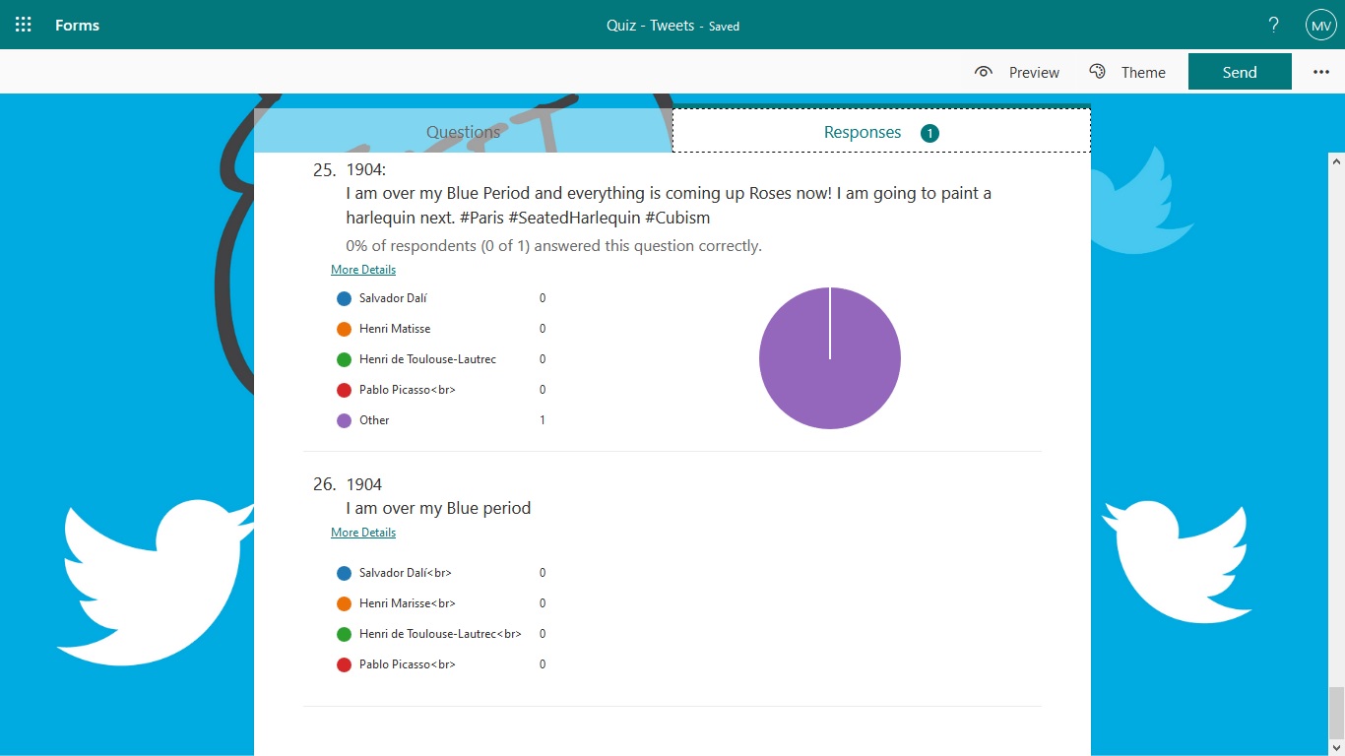Select 'Henri de Toulouse-Lautrec' label in question 25

[x=427, y=359]
